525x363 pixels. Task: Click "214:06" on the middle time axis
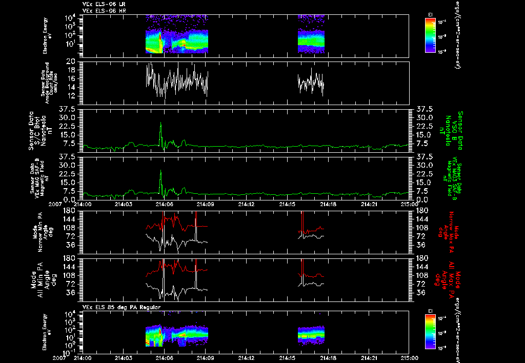point(164,204)
